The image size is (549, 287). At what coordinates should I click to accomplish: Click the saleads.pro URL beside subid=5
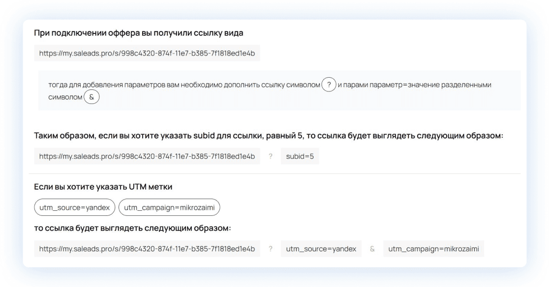click(147, 156)
